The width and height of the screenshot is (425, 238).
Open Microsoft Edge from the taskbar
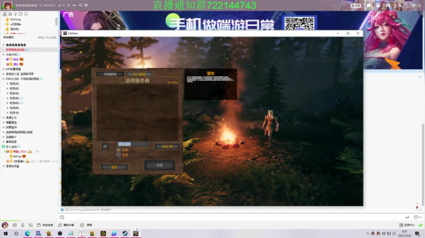(27, 233)
